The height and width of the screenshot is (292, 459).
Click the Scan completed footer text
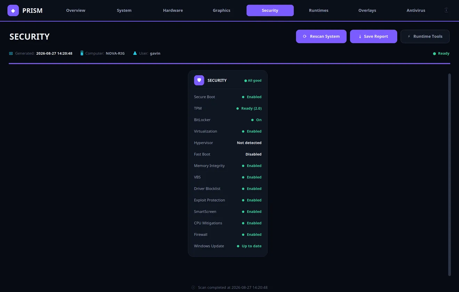(233, 287)
